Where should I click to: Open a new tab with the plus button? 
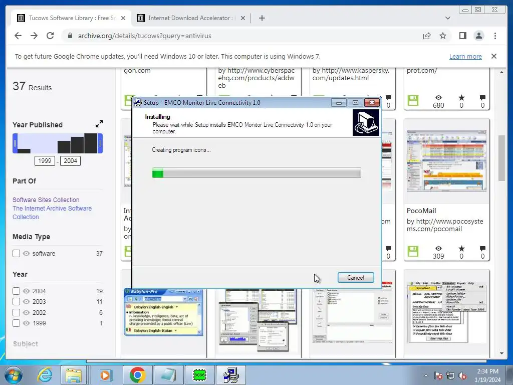click(x=262, y=18)
